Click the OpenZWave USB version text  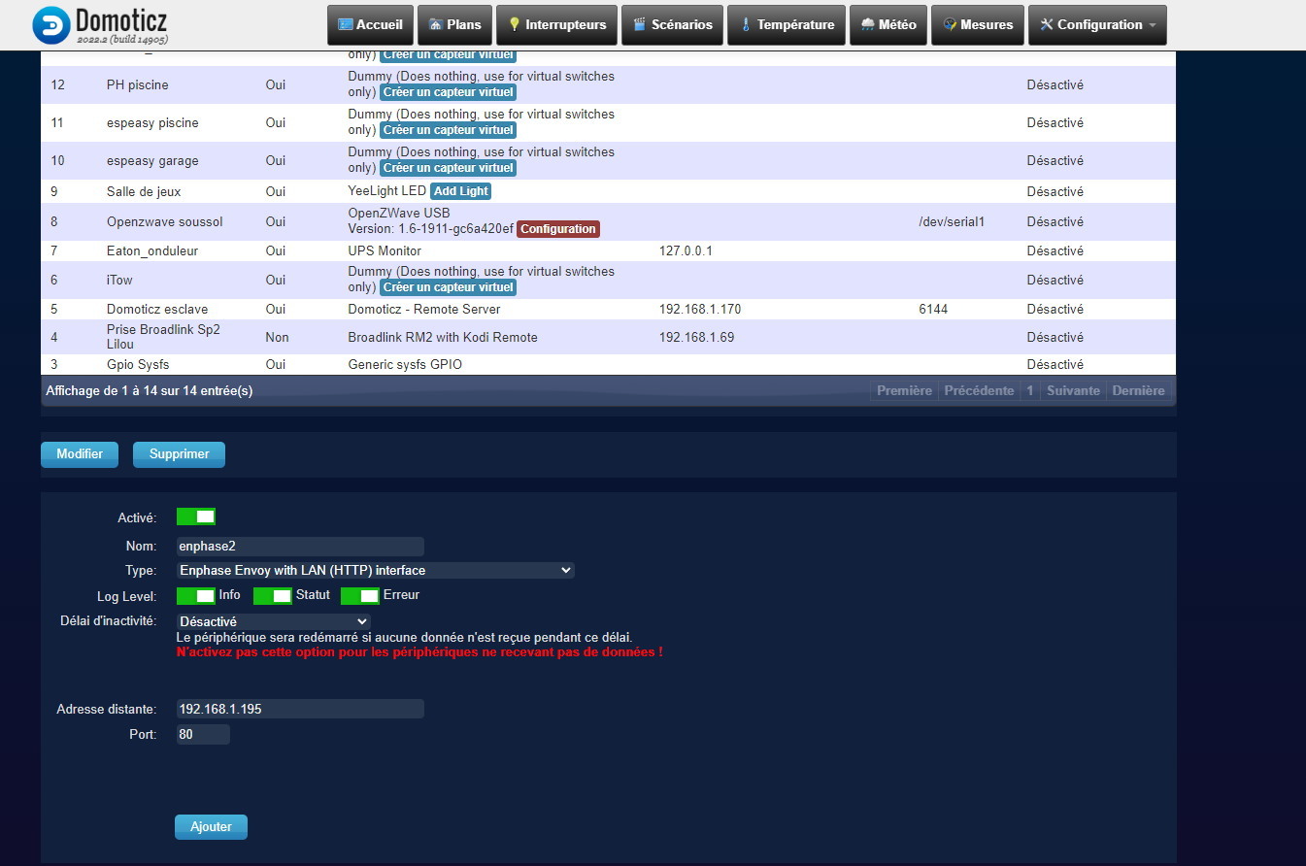(x=430, y=229)
